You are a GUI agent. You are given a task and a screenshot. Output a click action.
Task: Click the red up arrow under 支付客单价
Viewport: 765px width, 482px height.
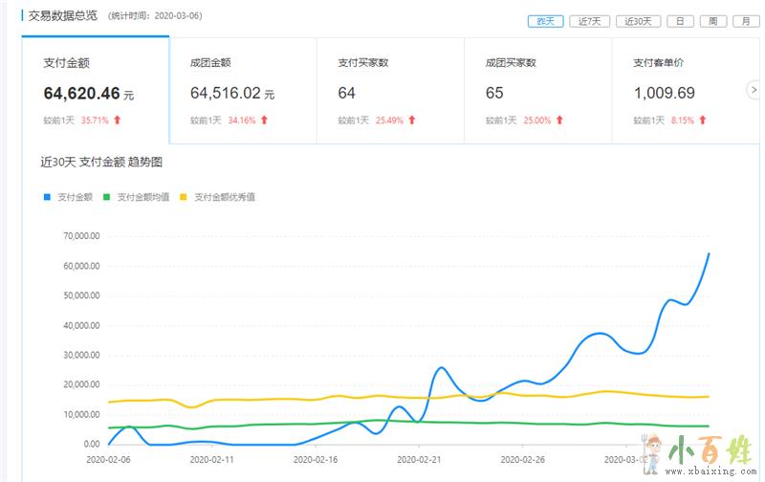point(703,120)
